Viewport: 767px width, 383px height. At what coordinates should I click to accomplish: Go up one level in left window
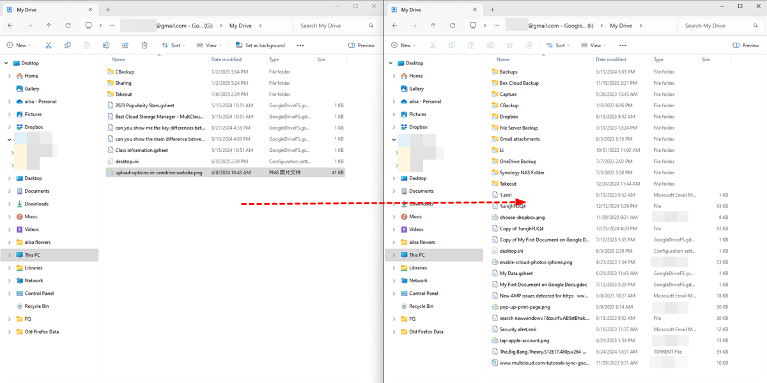point(49,26)
